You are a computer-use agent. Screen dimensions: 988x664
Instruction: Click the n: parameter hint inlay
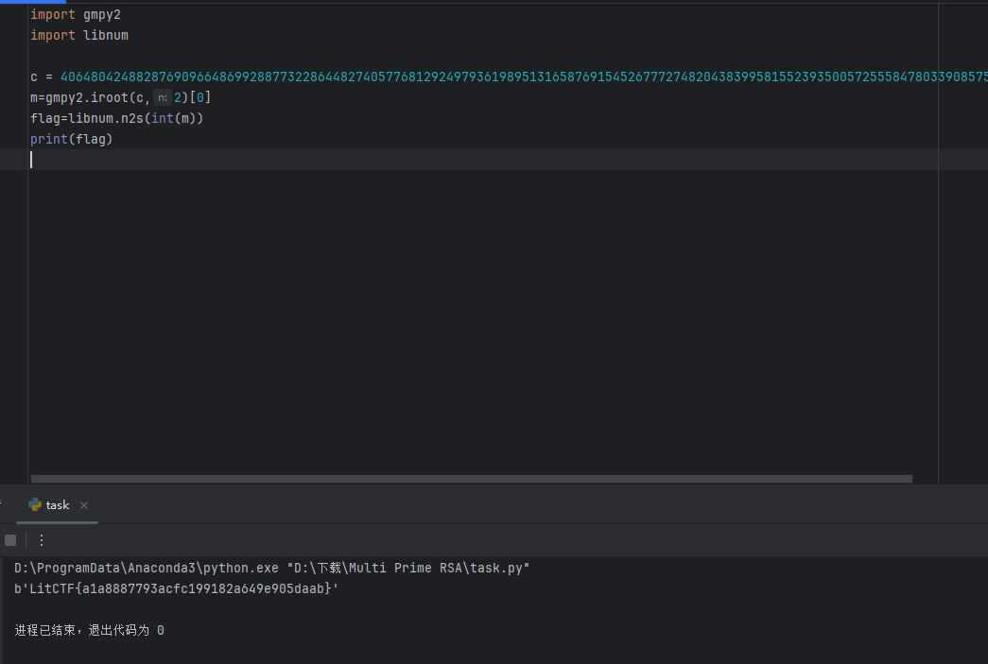pos(163,97)
